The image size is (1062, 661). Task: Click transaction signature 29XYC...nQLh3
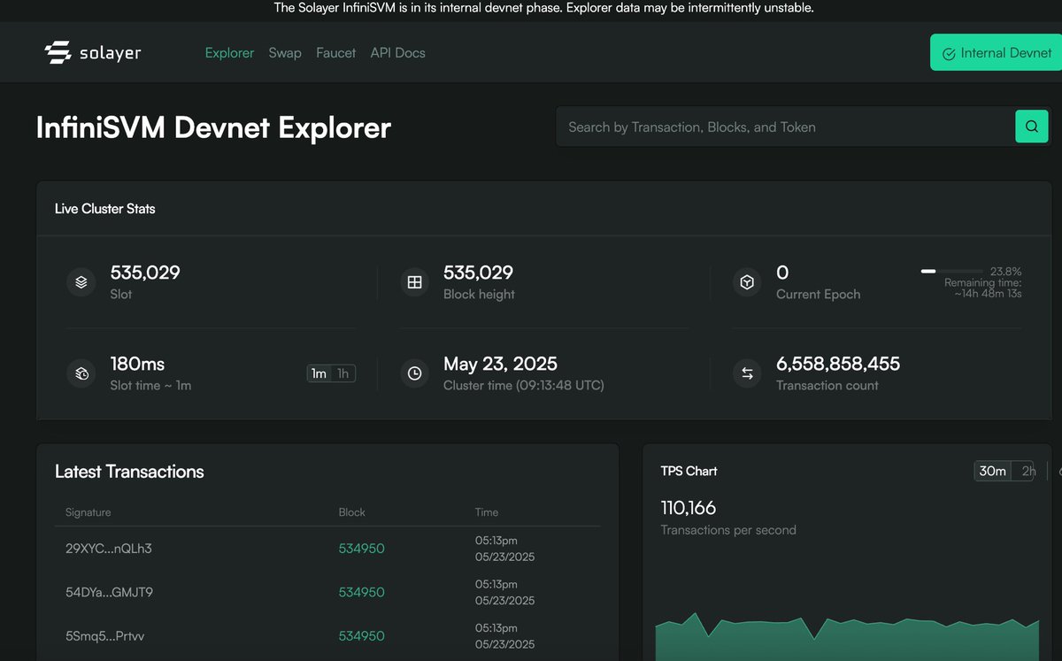click(x=109, y=548)
